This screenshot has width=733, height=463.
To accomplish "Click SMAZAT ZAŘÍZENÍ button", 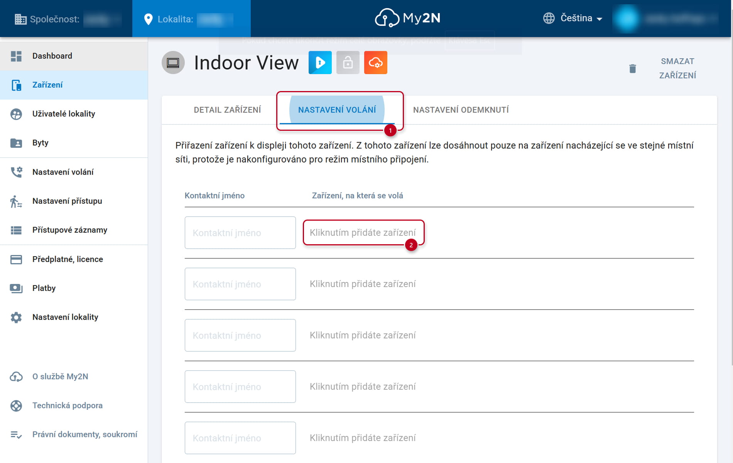I will coord(677,68).
